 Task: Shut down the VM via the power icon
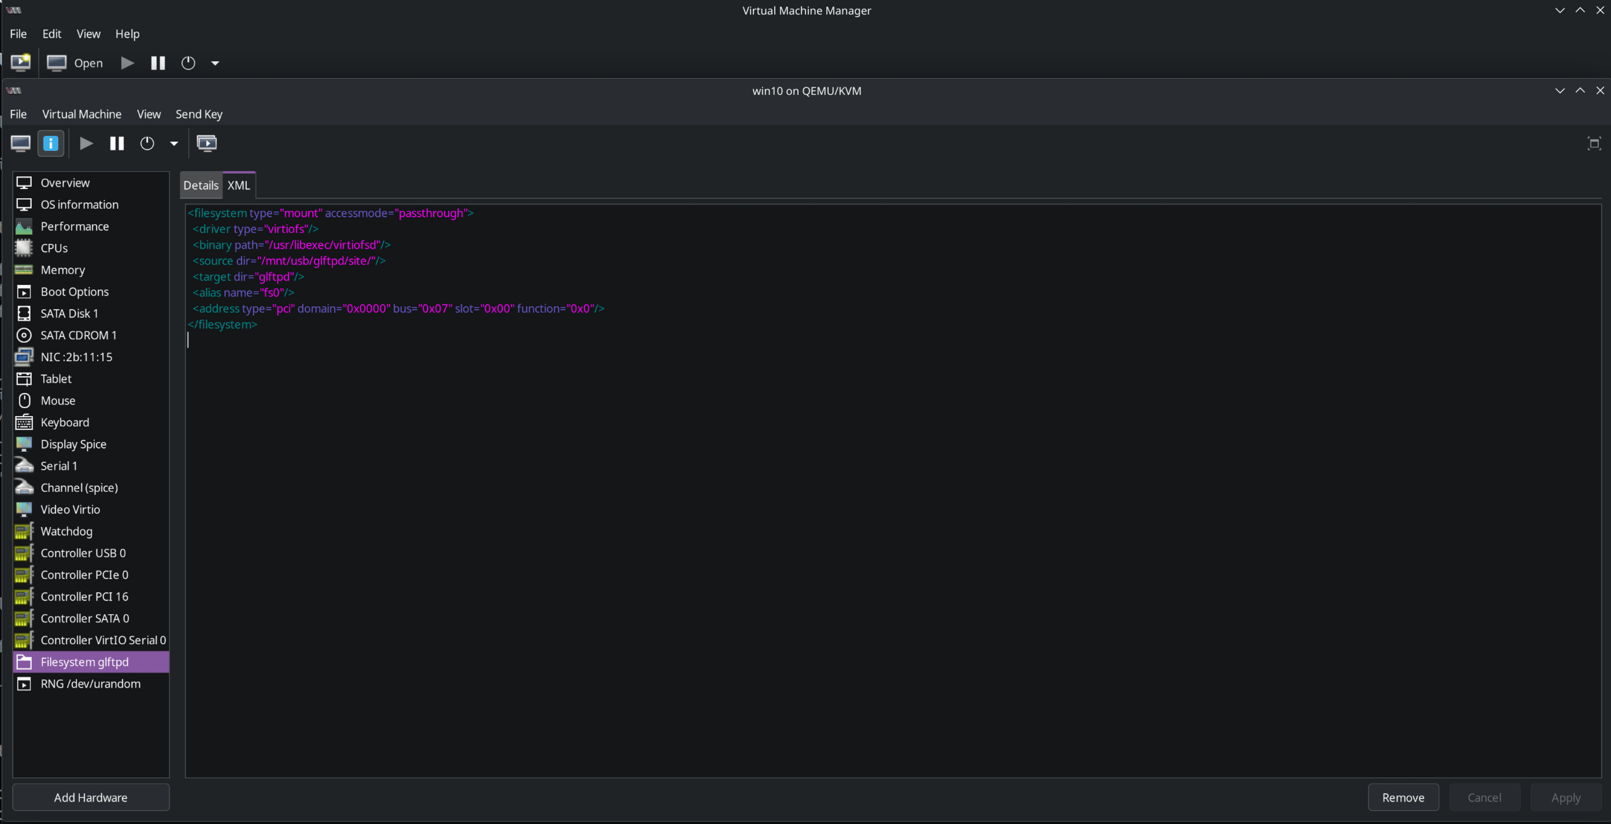146,143
